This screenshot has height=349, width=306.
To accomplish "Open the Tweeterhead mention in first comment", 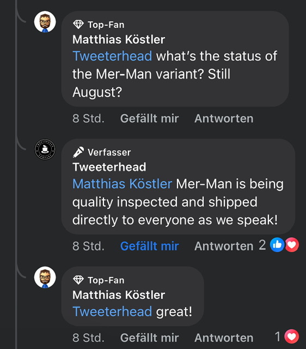I will [112, 56].
